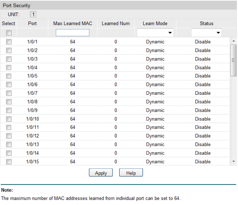Click Disable status of port 1/0/3
Screen dimensions: 238x205
click(x=203, y=59)
